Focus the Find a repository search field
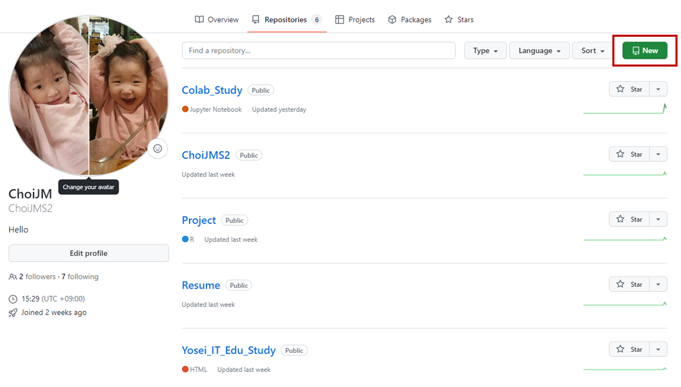This screenshot has height=387, width=681. 318,51
